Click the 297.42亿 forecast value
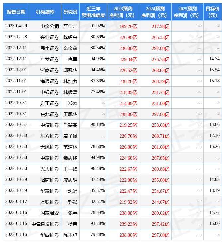This screenshot has width=222, height=243. click(160, 224)
